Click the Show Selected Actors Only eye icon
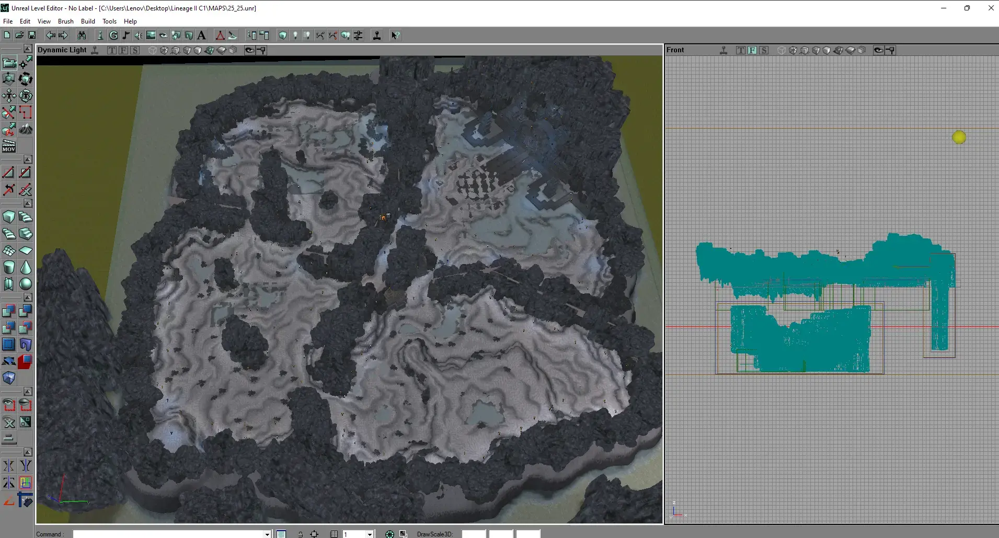The width and height of the screenshot is (999, 538). tap(9, 406)
